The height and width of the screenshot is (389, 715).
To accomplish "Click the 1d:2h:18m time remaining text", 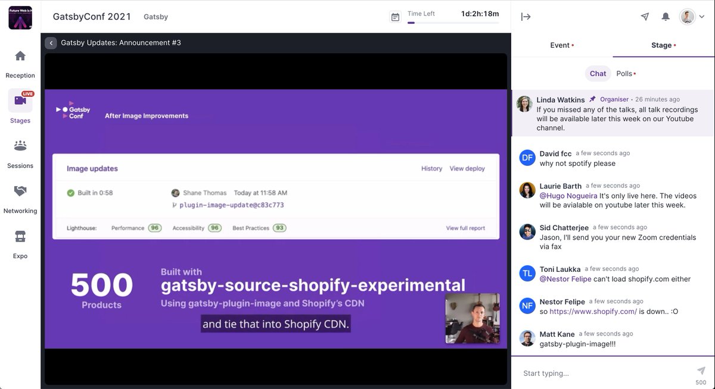I will click(480, 14).
